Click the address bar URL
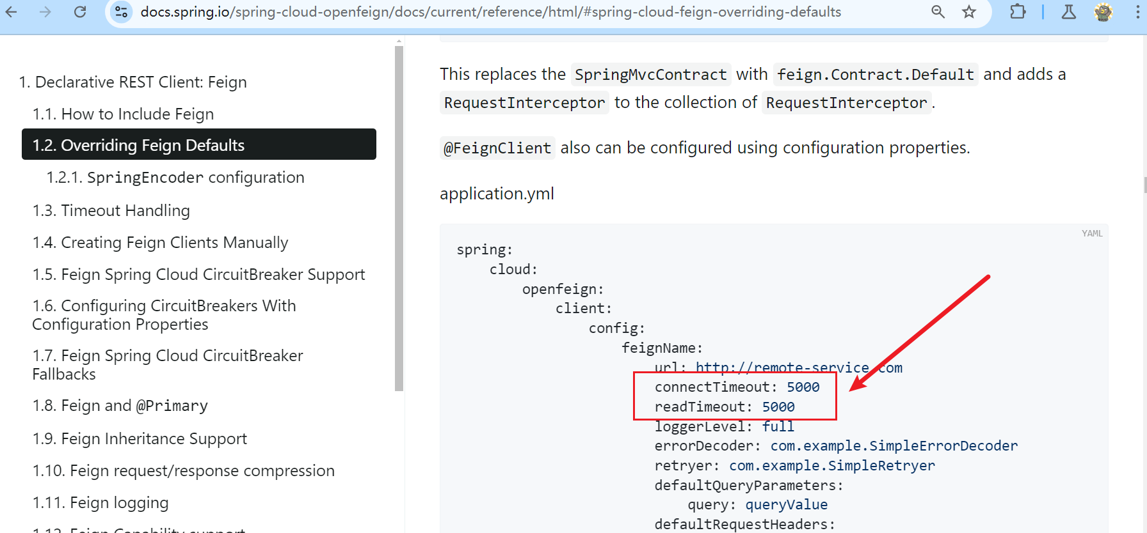Screen dimensions: 1147x533 pyautogui.click(x=490, y=12)
